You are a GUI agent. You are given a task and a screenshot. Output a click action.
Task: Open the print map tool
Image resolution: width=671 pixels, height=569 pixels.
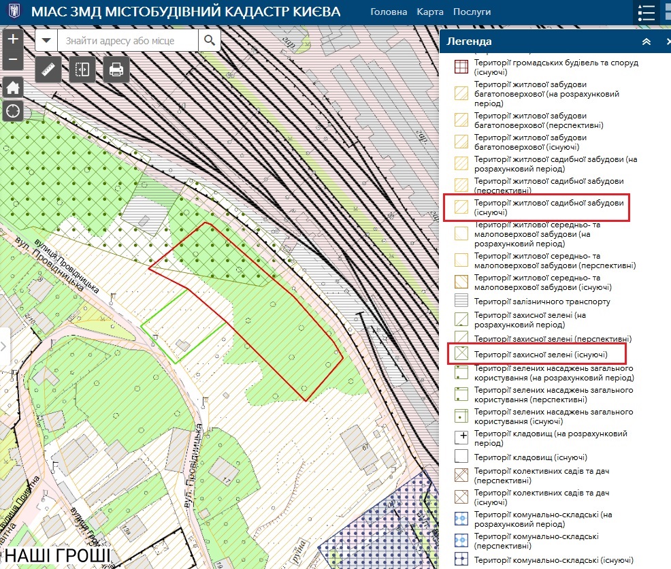116,70
